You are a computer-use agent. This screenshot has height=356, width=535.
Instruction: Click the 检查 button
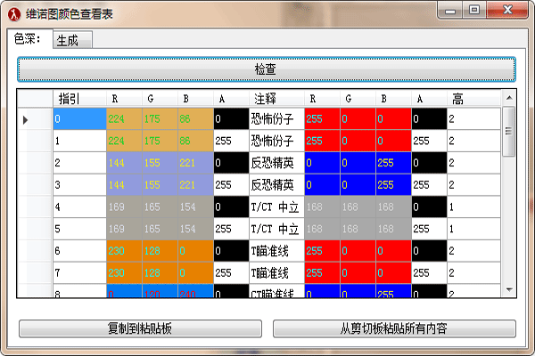266,69
